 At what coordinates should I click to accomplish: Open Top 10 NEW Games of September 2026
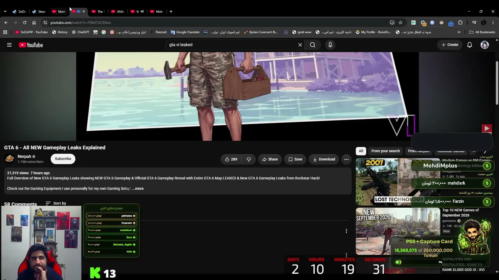(460, 213)
